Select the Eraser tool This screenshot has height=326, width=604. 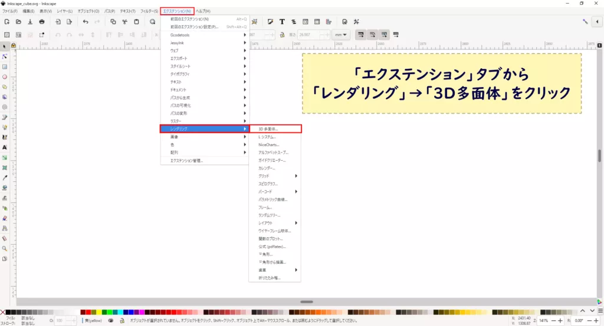(x=5, y=218)
